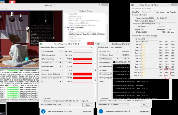Click the Core Temp title bar icon

(132, 5)
